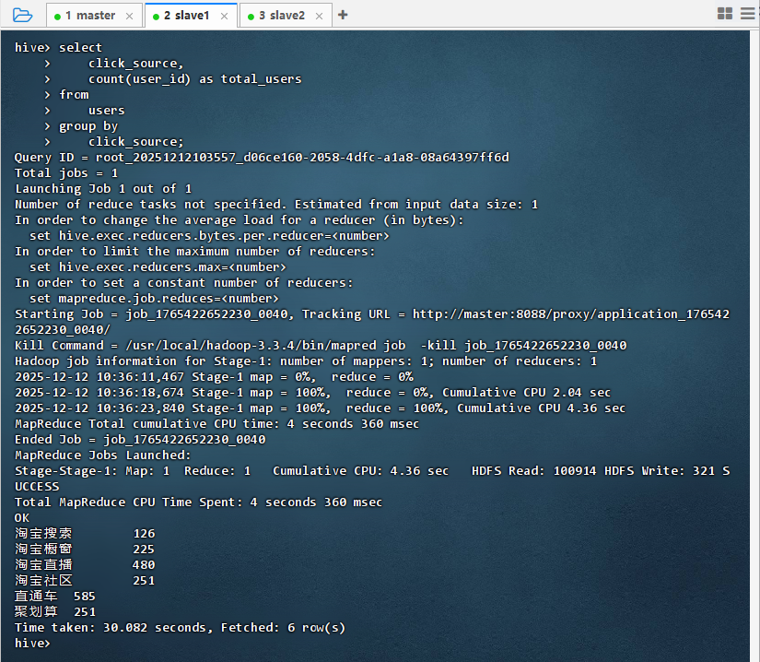Click the 'Time taken: 30.082 seconds' line
Screen dimensions: 760x662
[x=180, y=628]
